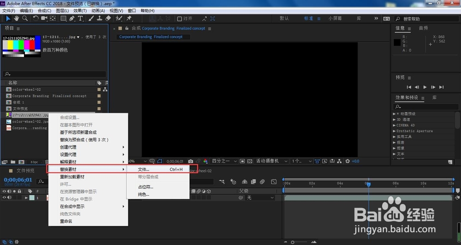Select the Pen tool
The image size is (461, 245).
click(x=72, y=18)
